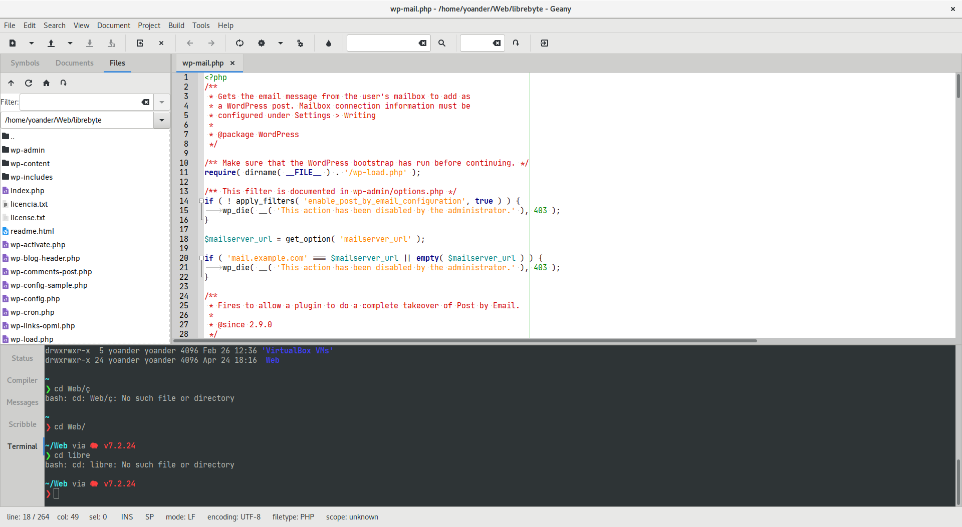Select wp-cron.php in file list

[33, 312]
